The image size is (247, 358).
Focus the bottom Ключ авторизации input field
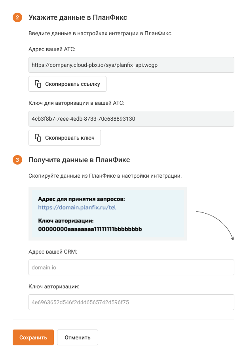pyautogui.click(x=131, y=302)
